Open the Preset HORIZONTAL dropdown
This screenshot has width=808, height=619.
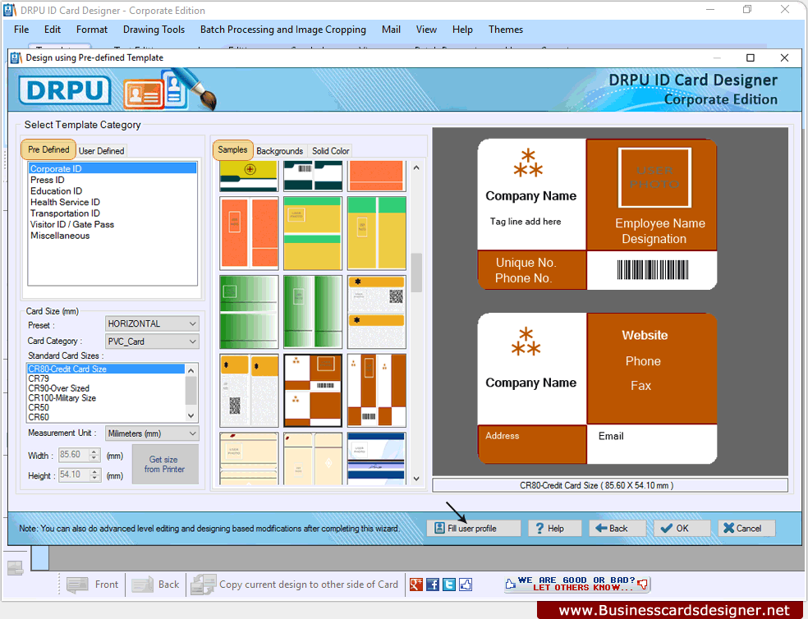(152, 323)
